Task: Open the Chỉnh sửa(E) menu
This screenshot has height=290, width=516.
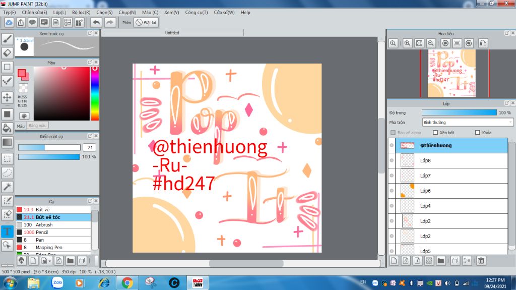Action: 34,12
